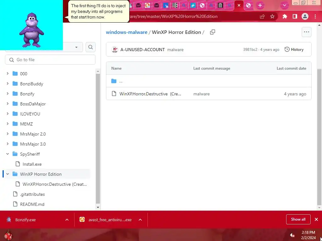Close the downloads bar

316,219
